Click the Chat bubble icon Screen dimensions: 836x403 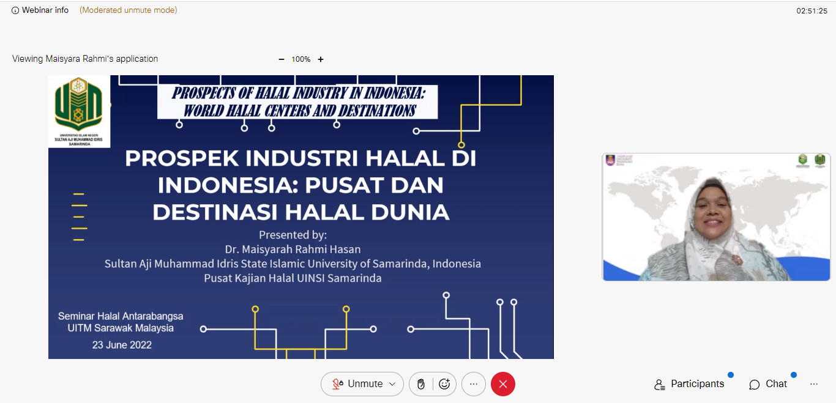(755, 385)
